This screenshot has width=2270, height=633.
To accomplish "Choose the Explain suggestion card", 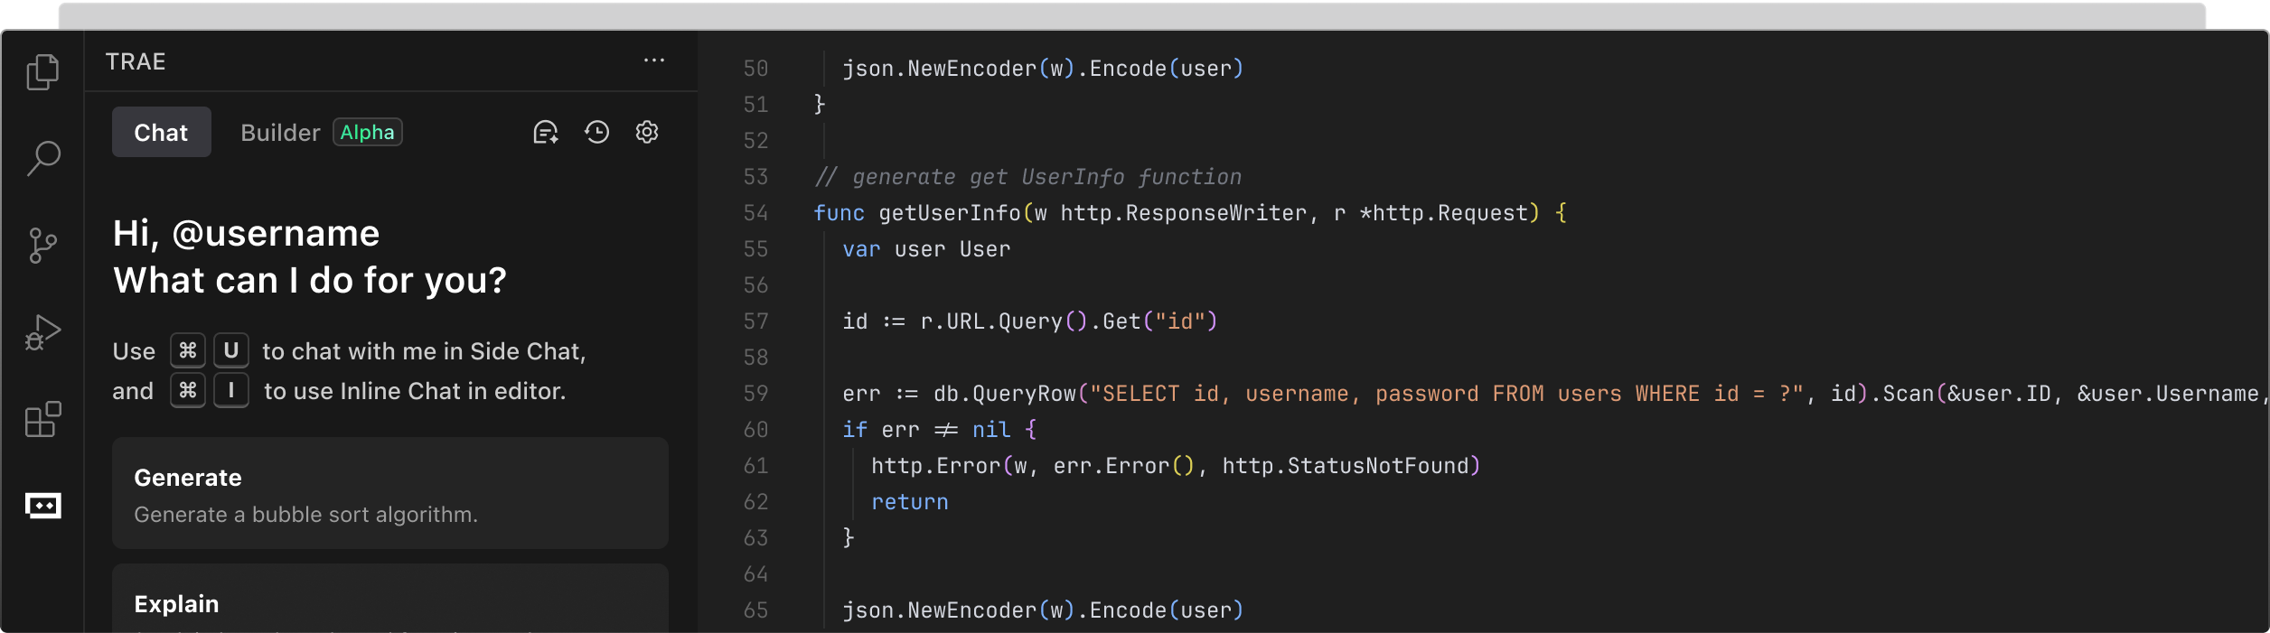I will point(390,598).
